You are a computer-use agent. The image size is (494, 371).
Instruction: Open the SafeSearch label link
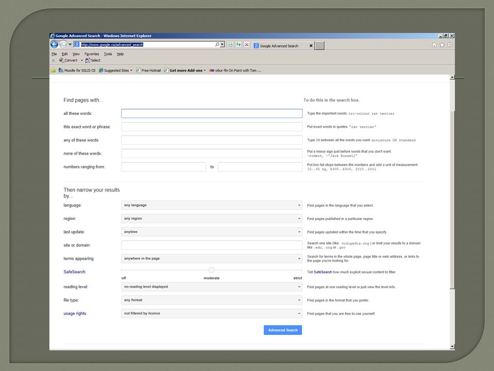(x=74, y=272)
